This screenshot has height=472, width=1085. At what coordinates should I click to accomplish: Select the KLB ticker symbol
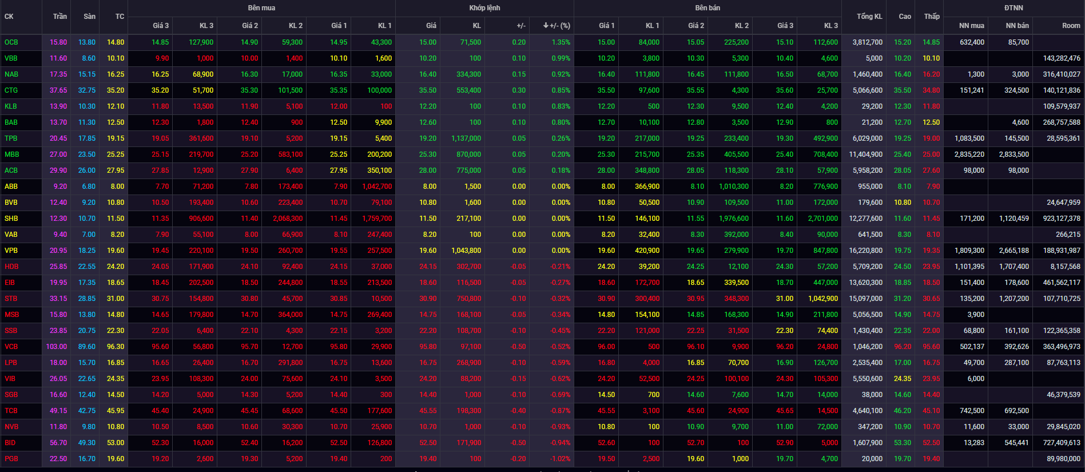[11, 106]
